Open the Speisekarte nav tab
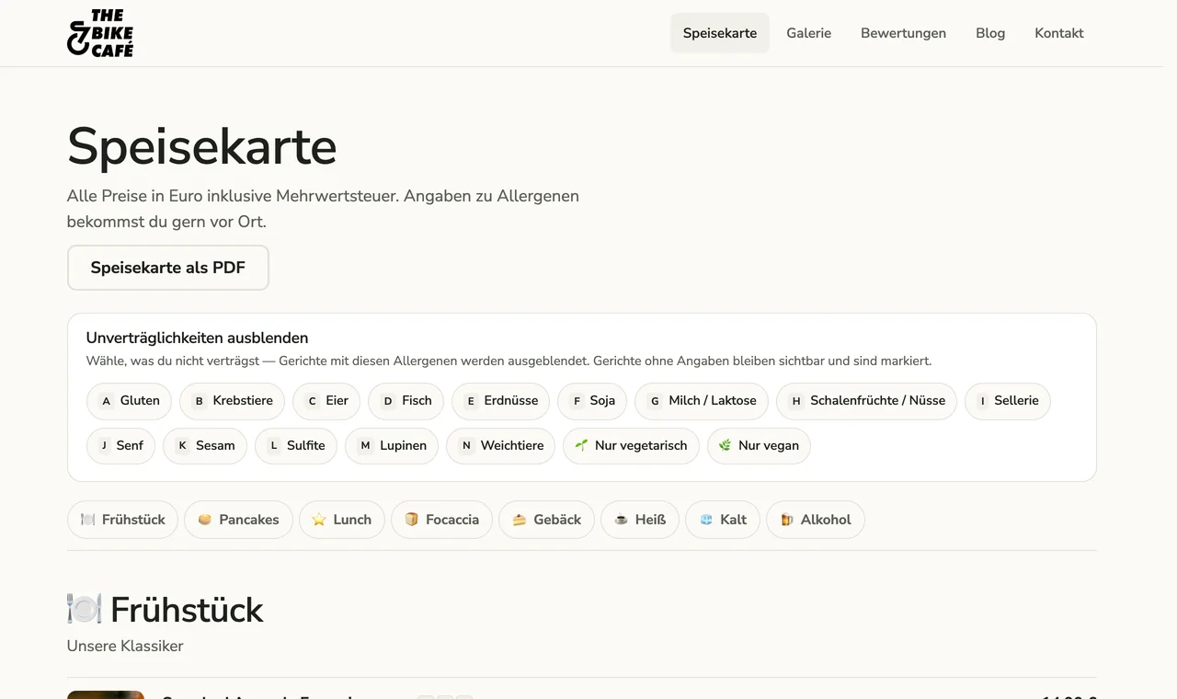The width and height of the screenshot is (1177, 699). [720, 33]
